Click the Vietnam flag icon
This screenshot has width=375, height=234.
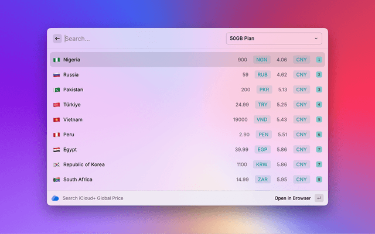(x=57, y=120)
